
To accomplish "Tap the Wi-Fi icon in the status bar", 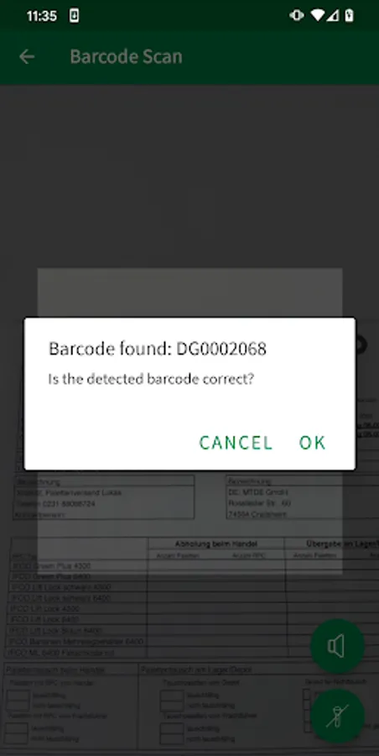I will pyautogui.click(x=318, y=15).
